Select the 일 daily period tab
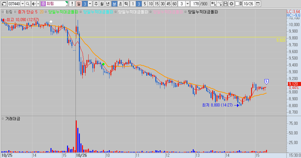Viewport: 301px width, 158px height. pos(79,4)
